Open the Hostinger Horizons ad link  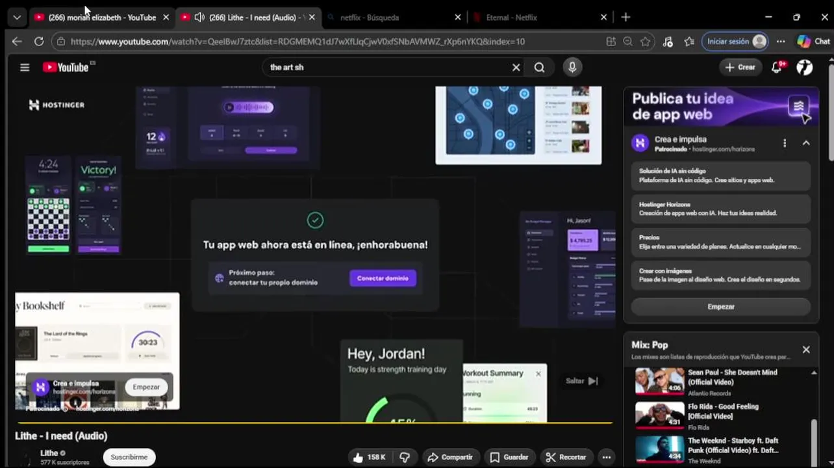tap(721, 209)
